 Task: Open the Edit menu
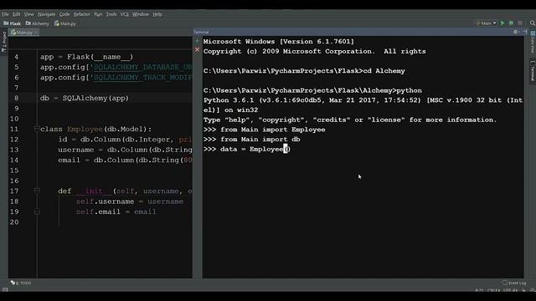coord(17,14)
